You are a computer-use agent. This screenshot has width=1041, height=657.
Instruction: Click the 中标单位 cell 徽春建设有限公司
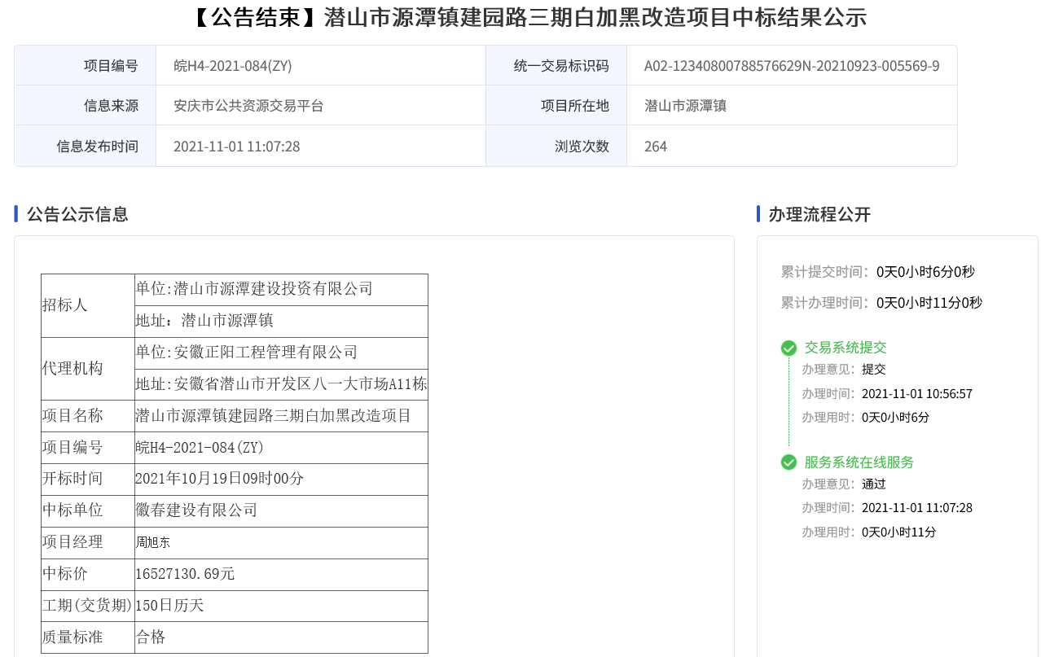pyautogui.click(x=196, y=510)
